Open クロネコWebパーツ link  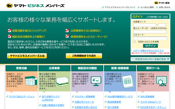[x=151, y=102]
